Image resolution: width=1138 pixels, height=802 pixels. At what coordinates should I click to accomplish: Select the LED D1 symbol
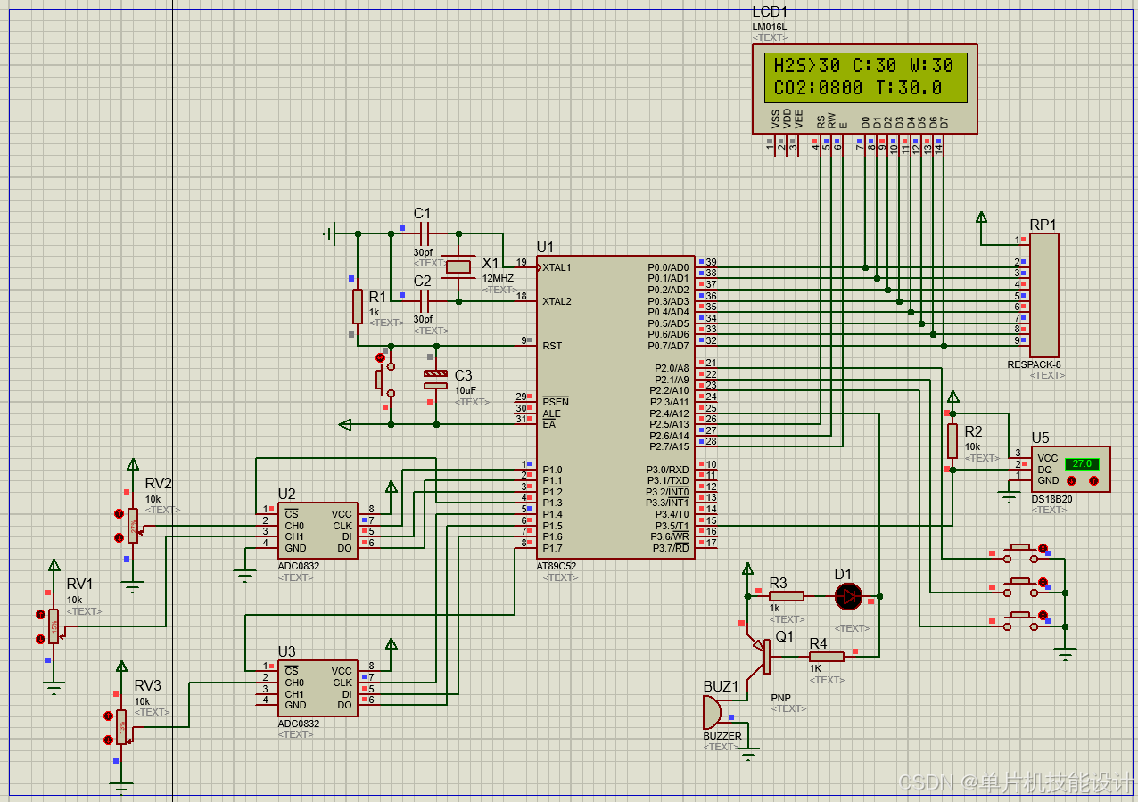[x=848, y=596]
